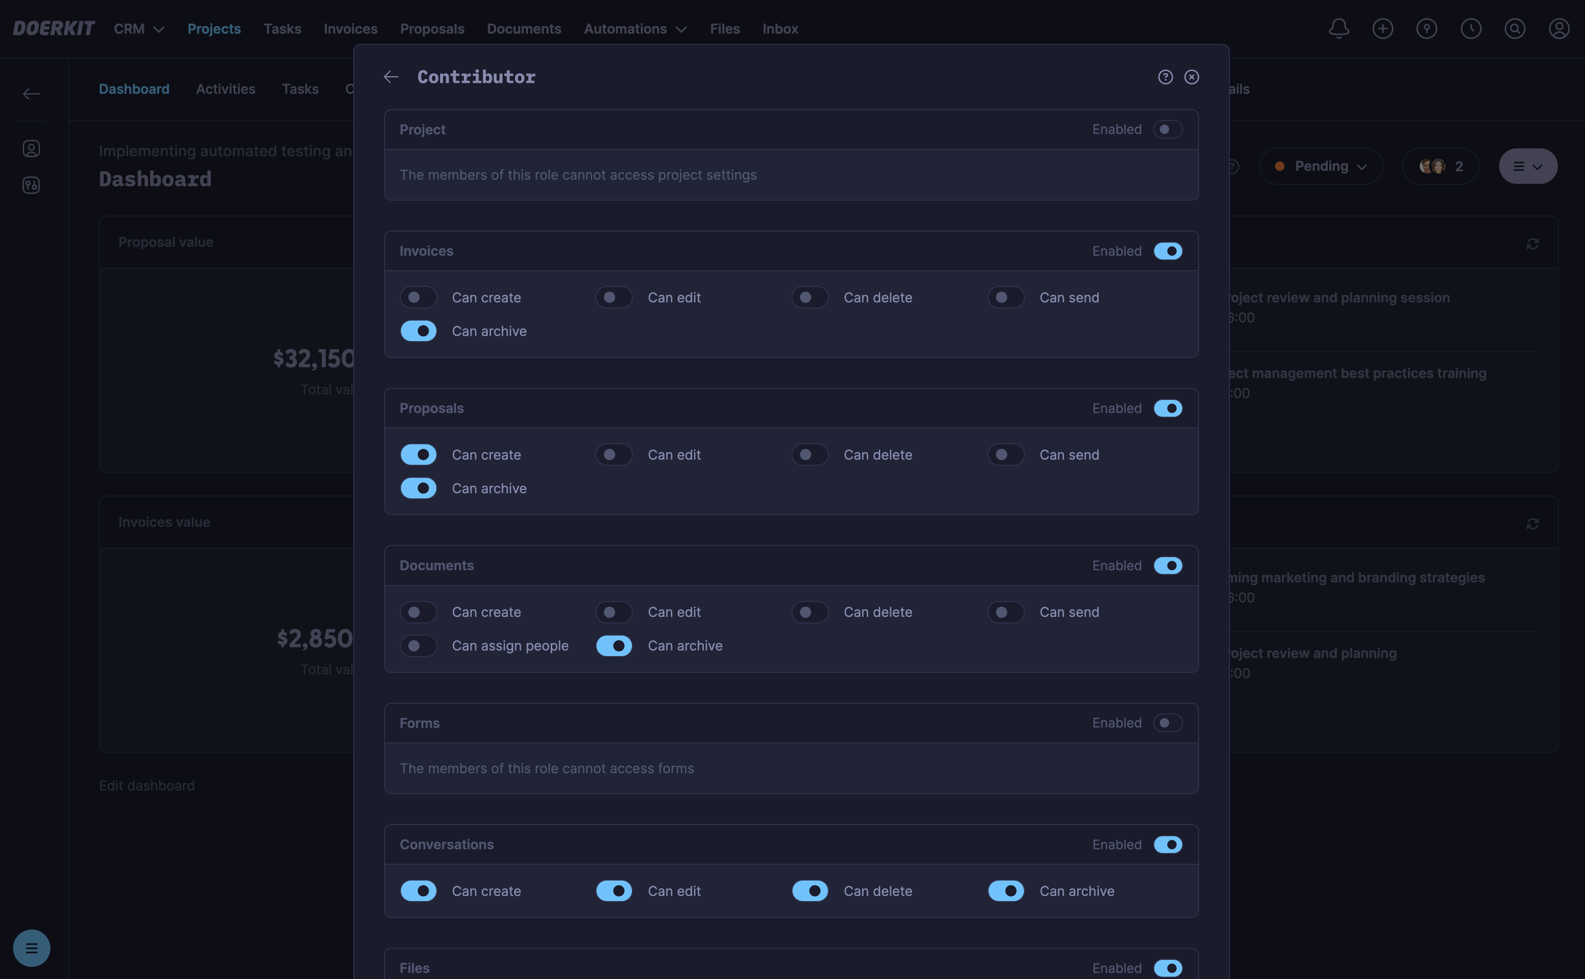Click the member avatars showing 2 people
Viewport: 1585px width, 979px height.
pos(1438,166)
